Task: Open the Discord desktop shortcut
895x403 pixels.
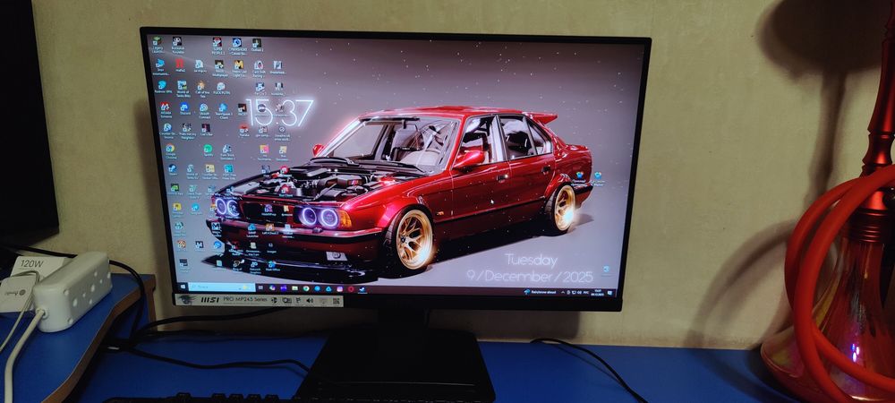Action: 185,109
